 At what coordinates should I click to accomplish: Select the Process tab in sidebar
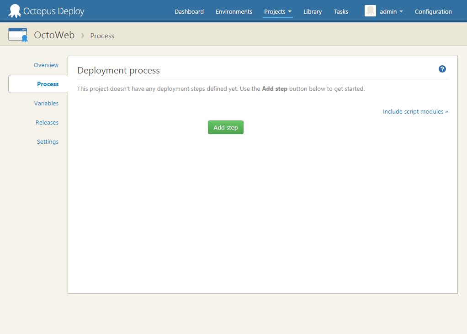(x=48, y=84)
